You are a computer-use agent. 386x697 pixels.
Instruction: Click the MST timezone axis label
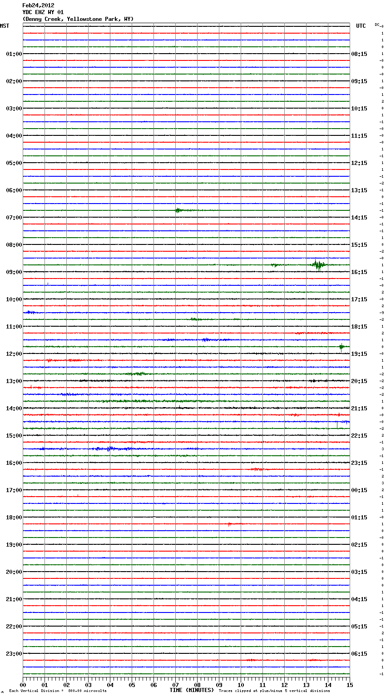pos(5,26)
